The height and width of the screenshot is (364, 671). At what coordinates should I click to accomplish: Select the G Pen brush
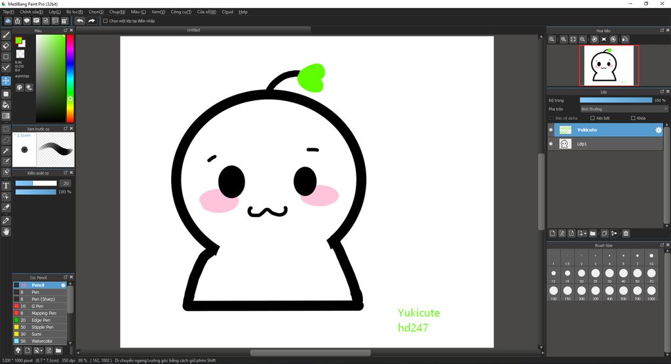click(40, 306)
